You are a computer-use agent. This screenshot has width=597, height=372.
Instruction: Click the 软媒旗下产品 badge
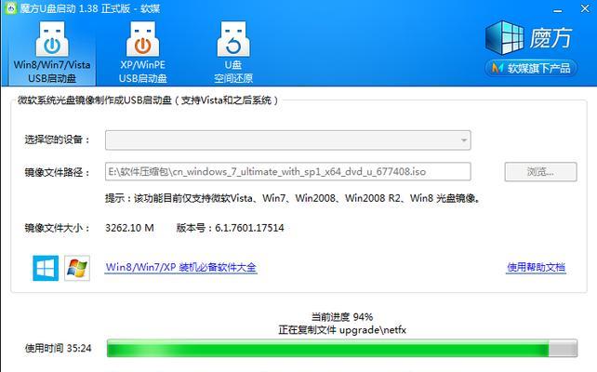[531, 69]
